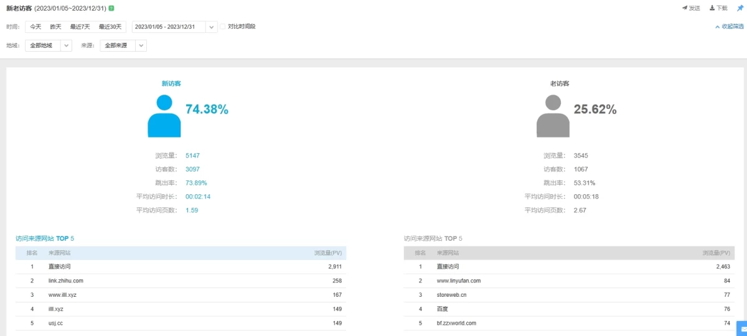The width and height of the screenshot is (747, 336).
Task: Click the date range input field
Action: tap(168, 27)
